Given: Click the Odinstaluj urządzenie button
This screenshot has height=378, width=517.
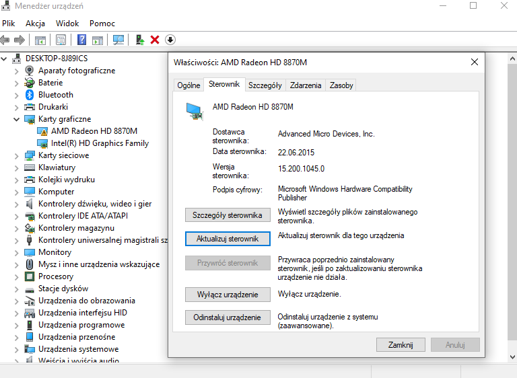Looking at the screenshot, I should (228, 317).
